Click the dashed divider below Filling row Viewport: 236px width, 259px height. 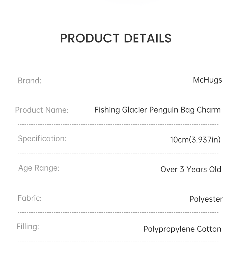click(118, 242)
